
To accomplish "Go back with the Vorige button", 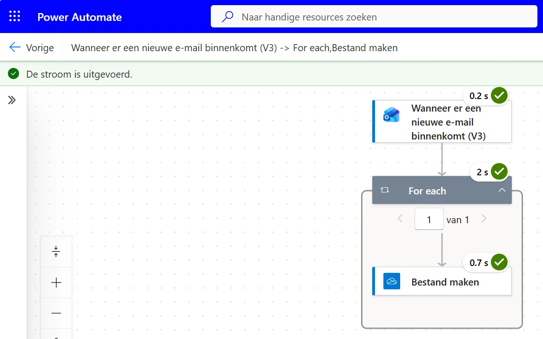I will tap(32, 47).
